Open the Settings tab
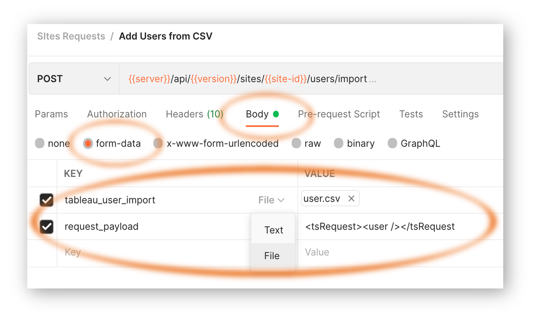The image size is (533, 319). [460, 114]
